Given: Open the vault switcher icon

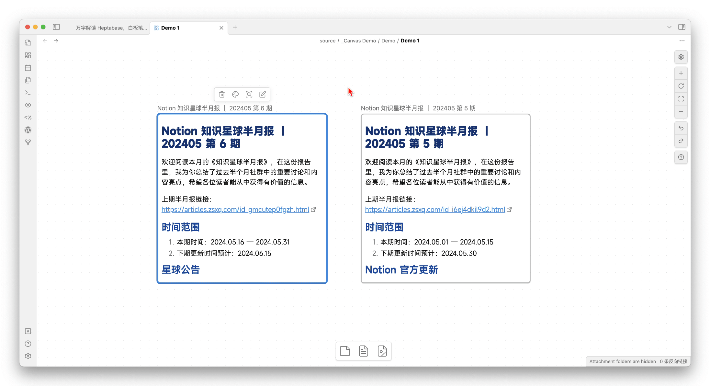Looking at the screenshot, I should 28,331.
